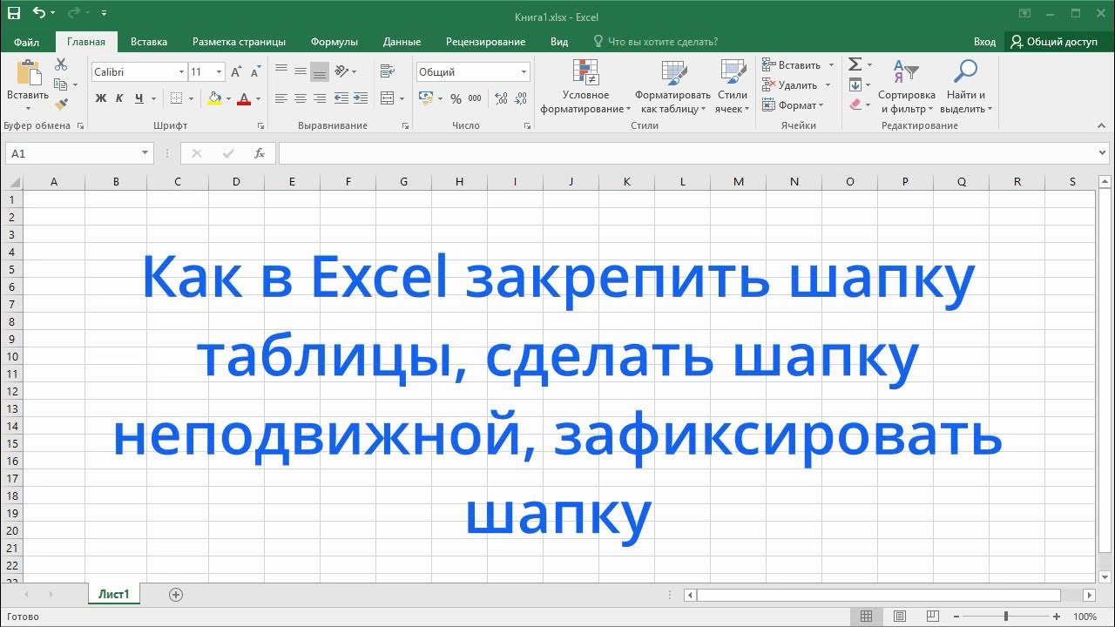Open Найти и выделить dropdown
Screen dimensions: 1115x627
pyautogui.click(x=966, y=86)
